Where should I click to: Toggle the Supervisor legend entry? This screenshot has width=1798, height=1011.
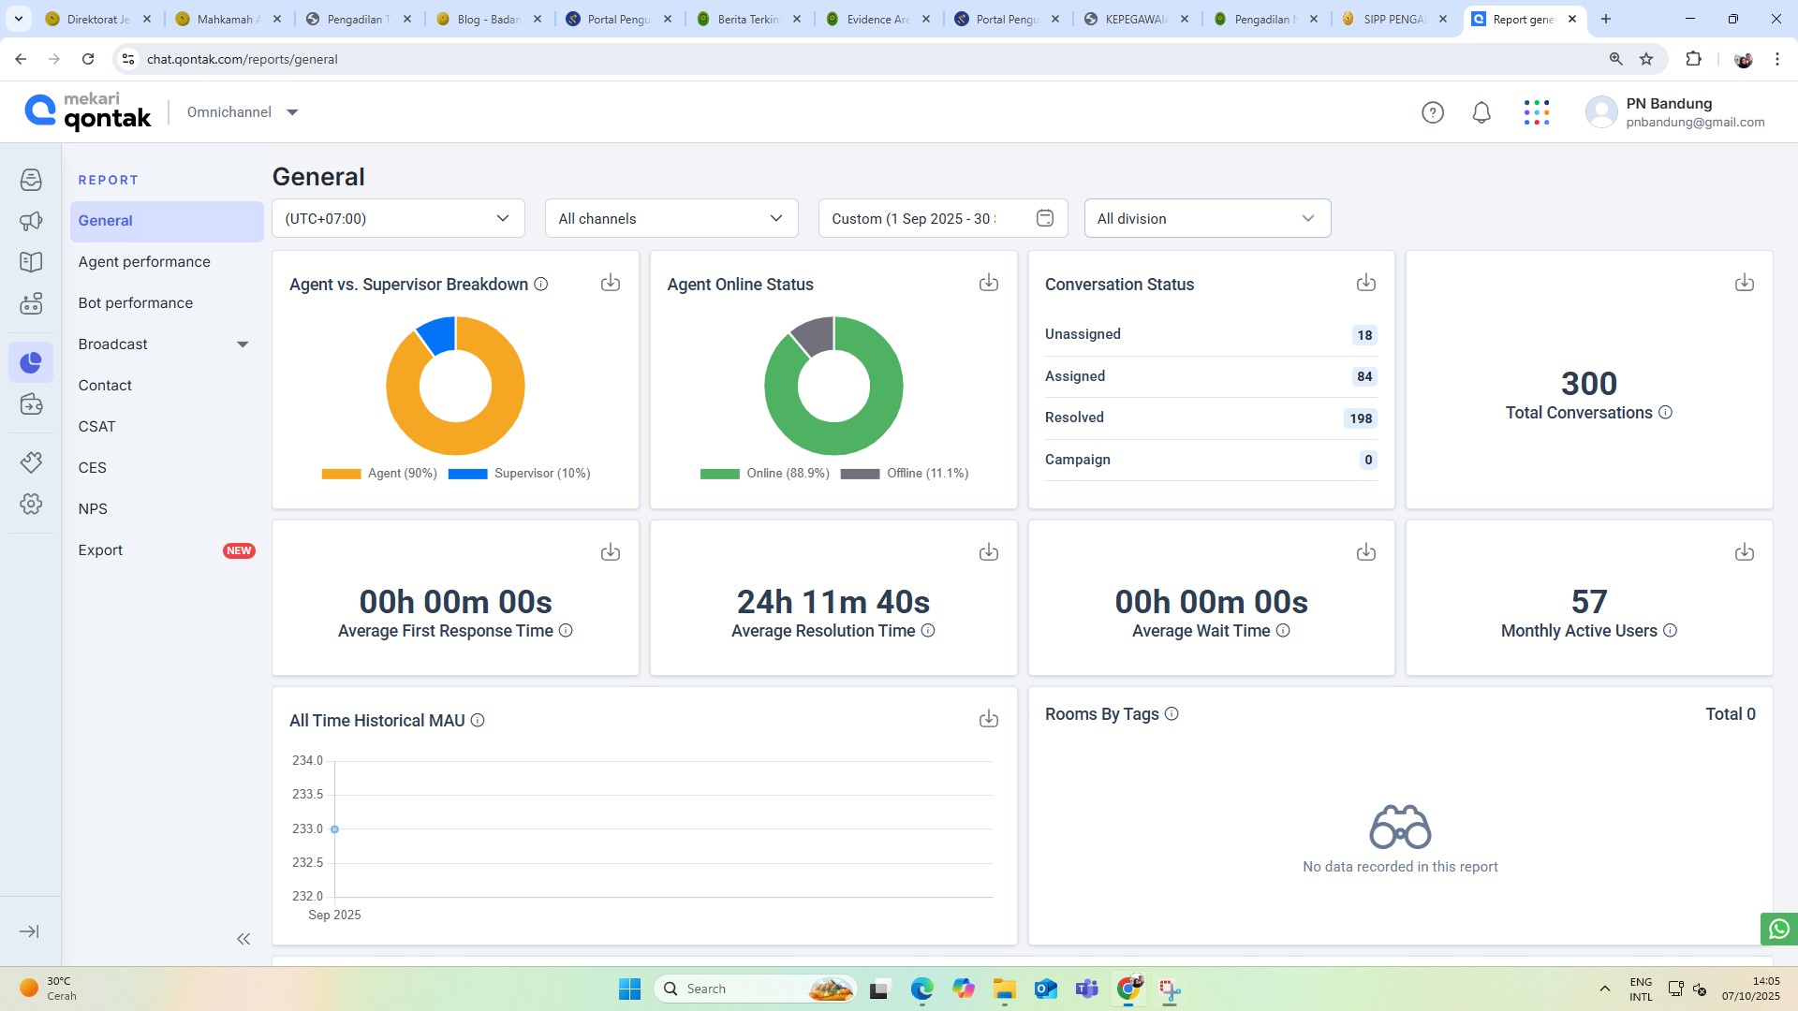[x=519, y=474]
